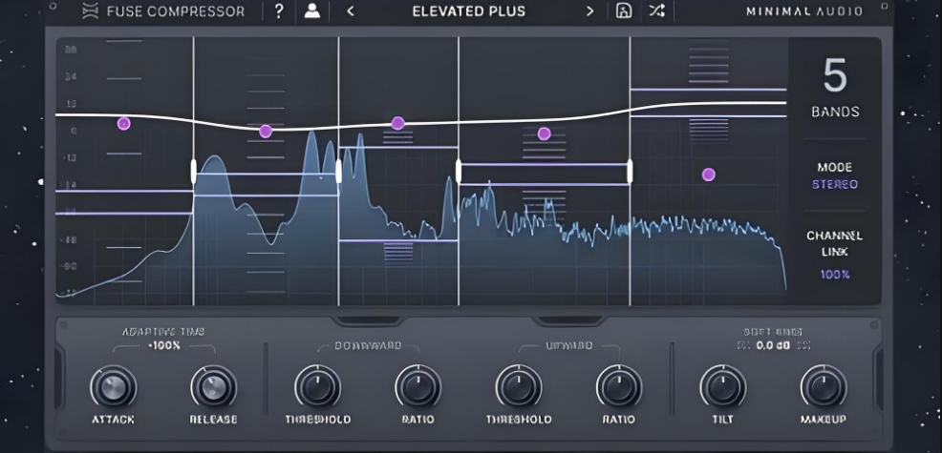This screenshot has height=453, width=942.
Task: Click the Fuse Compressor logo icon
Action: coord(90,10)
